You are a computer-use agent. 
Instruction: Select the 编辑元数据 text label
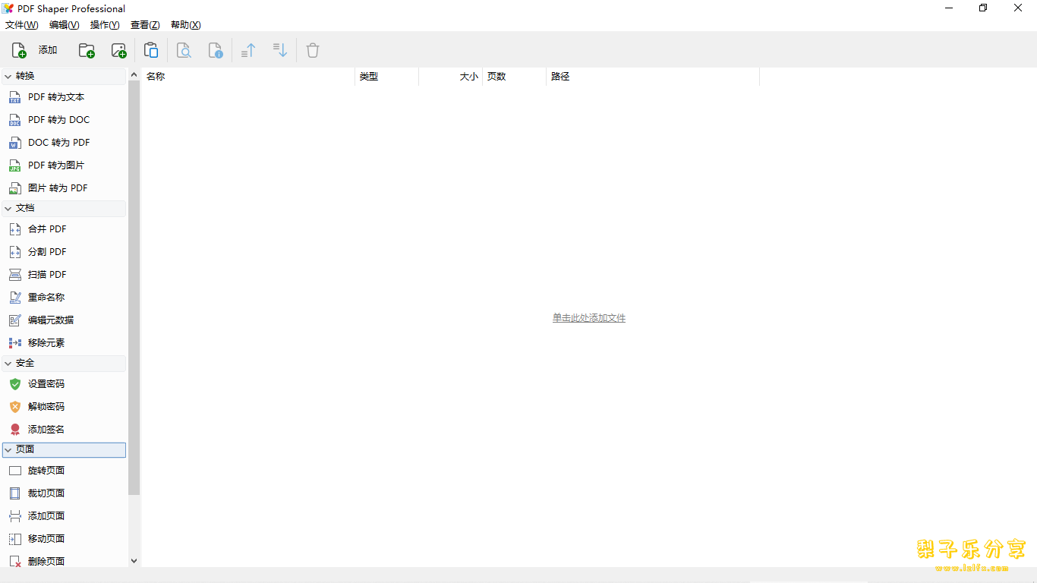51,320
